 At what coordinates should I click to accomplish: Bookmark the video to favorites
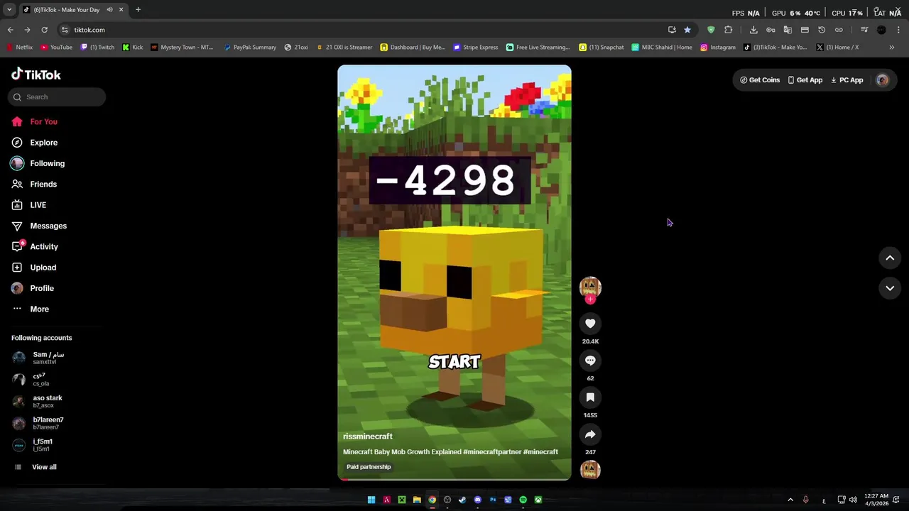[590, 397]
